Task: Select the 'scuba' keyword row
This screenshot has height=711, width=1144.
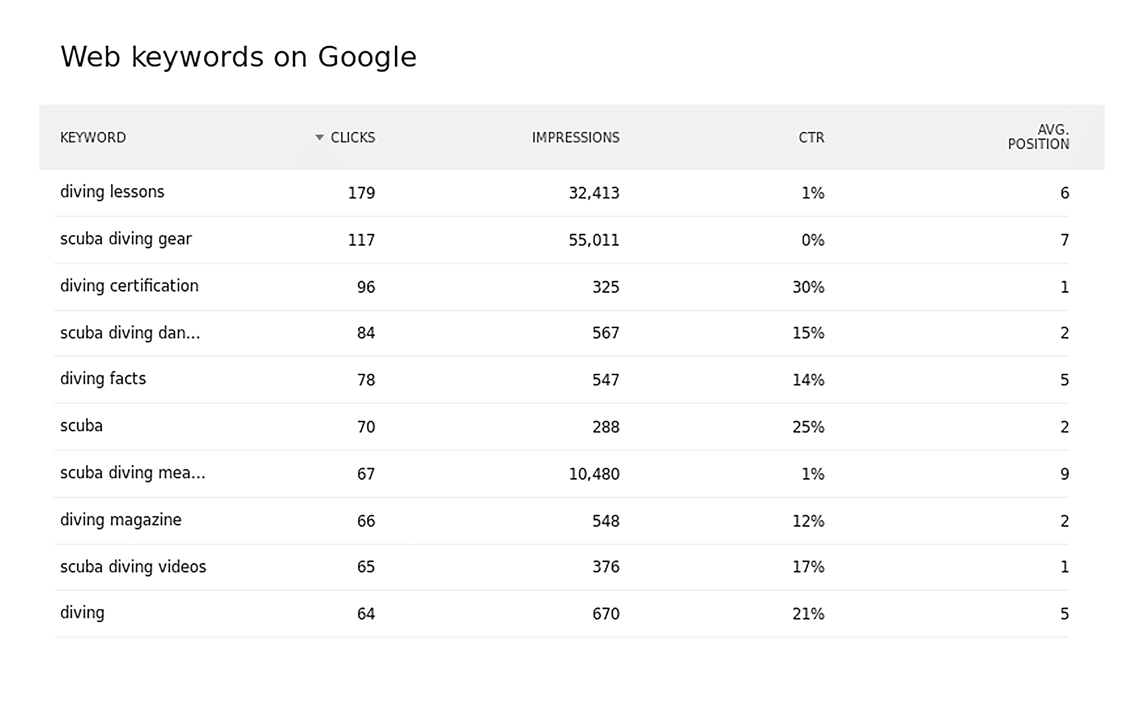Action: pyautogui.click(x=81, y=426)
